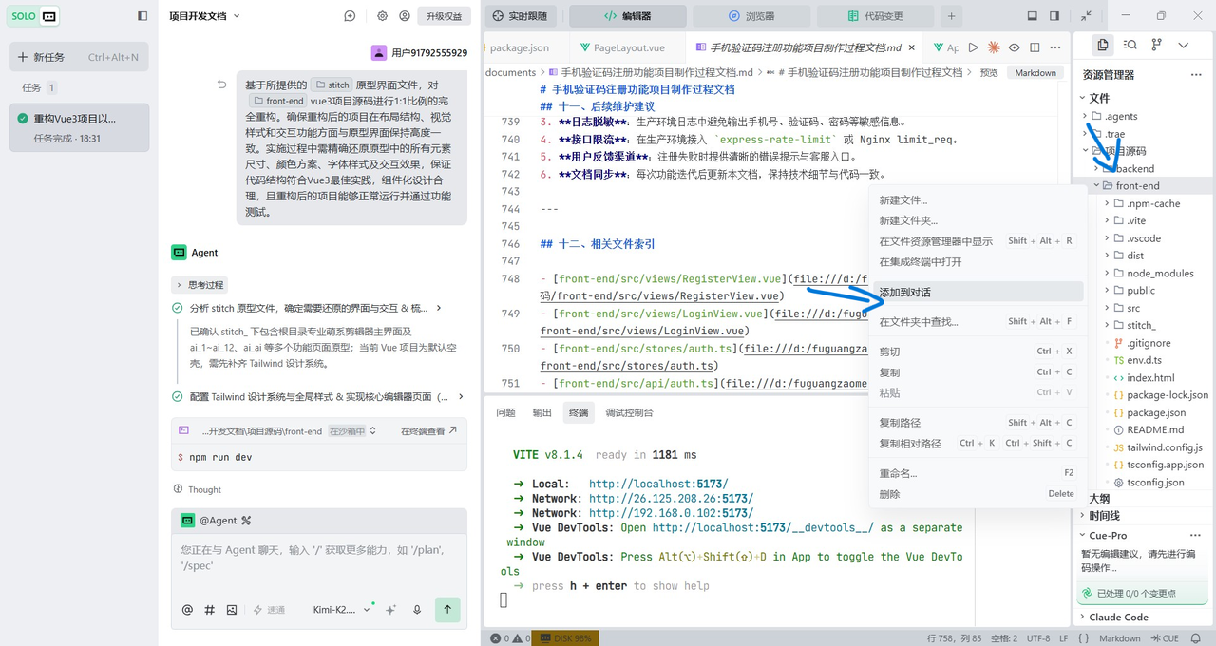The height and width of the screenshot is (646, 1216).
Task: Open Explorer panel more actions ellipsis
Action: [1195, 74]
